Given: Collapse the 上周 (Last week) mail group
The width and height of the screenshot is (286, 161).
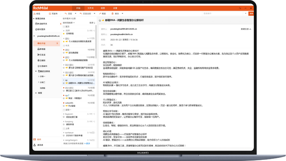Looking at the screenshot, I should click(x=64, y=129).
